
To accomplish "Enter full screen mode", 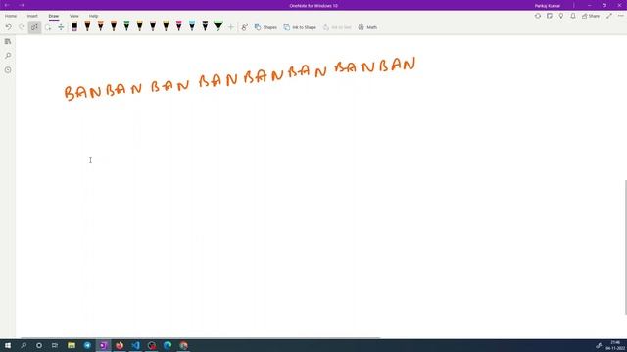I will tap(609, 16).
